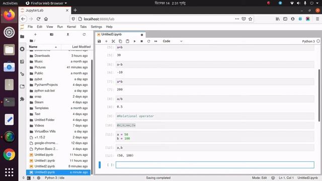Open the Run menu
322x181 pixels.
click(x=60, y=27)
